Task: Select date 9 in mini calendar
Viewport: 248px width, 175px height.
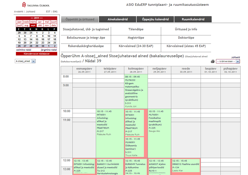Action: pyautogui.click(x=43, y=36)
